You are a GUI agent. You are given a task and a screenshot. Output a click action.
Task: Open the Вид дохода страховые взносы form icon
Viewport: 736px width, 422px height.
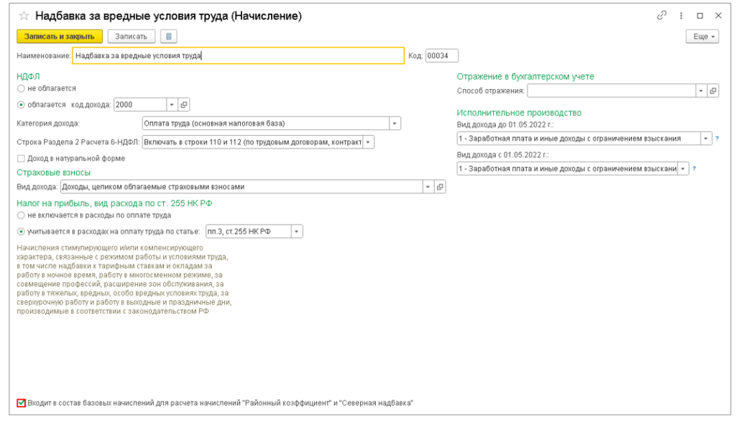click(x=440, y=187)
